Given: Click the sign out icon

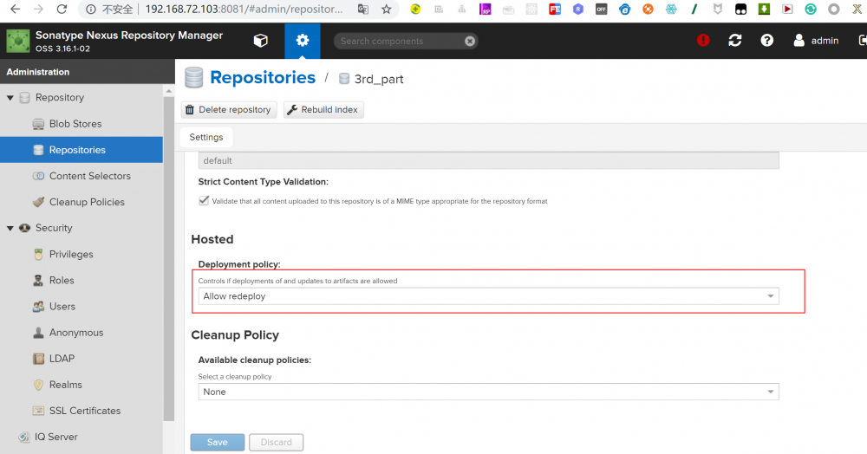Looking at the screenshot, I should coord(862,41).
